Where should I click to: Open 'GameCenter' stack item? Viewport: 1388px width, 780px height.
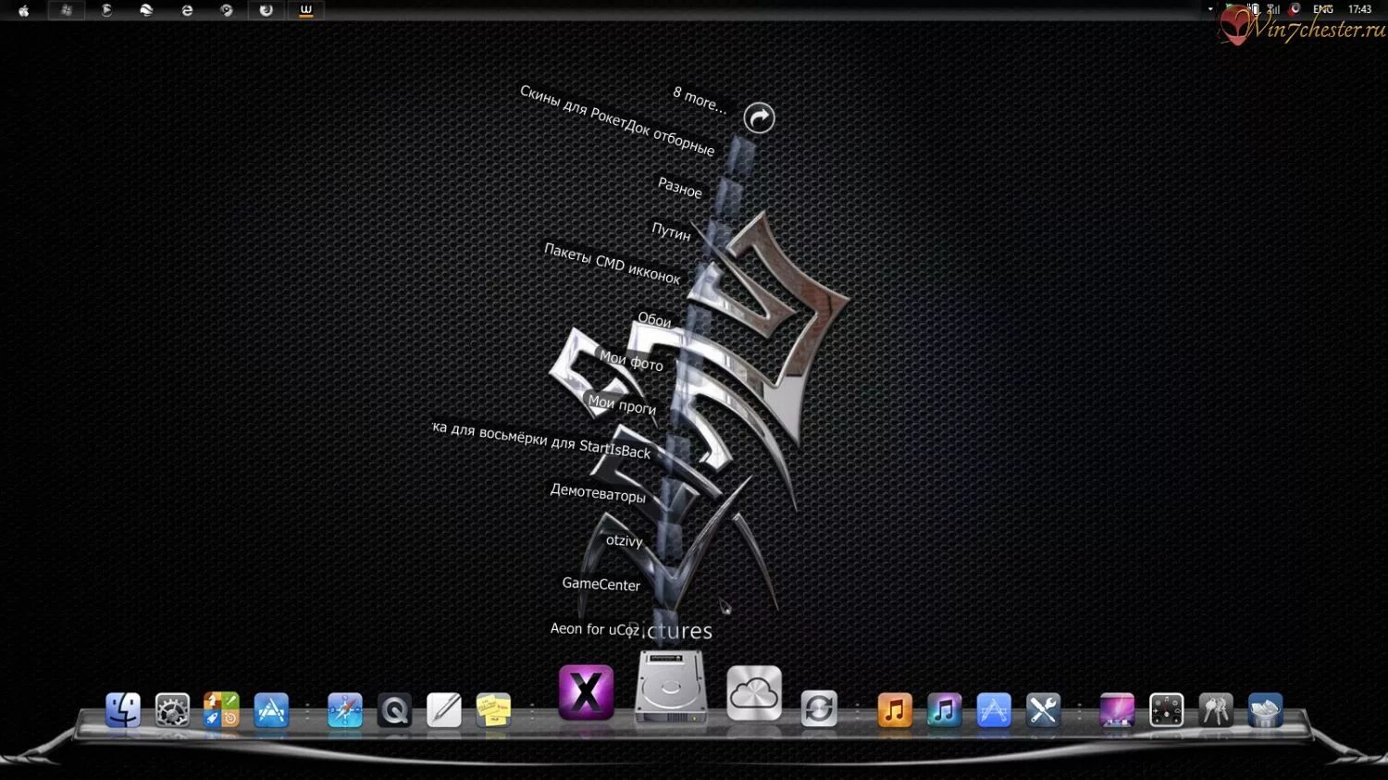[x=601, y=584]
